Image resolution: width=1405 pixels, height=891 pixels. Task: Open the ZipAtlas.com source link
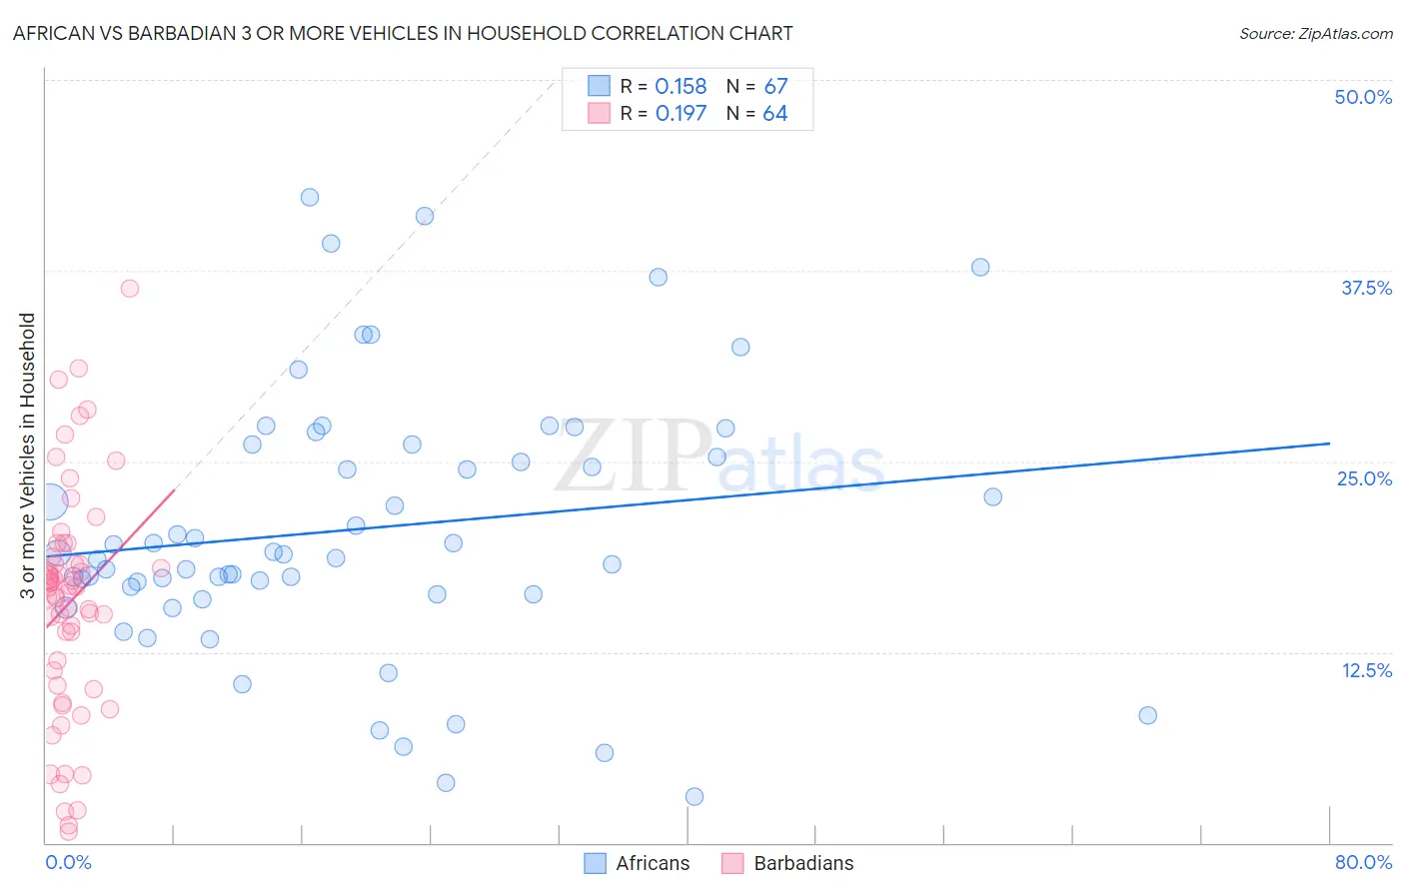click(1316, 33)
